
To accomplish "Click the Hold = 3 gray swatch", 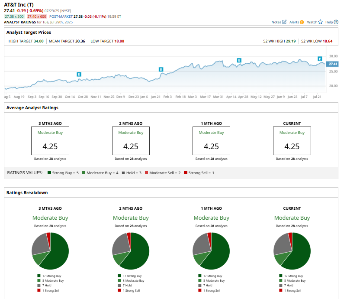I will coord(123,172).
